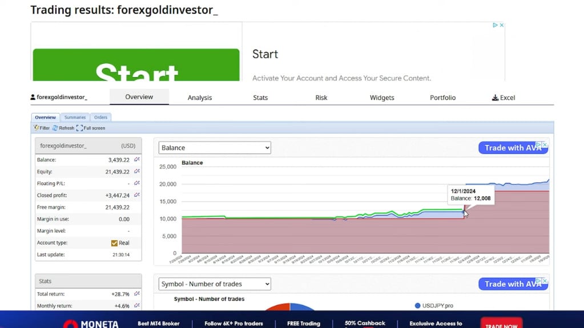Close the top banner ad with X

coord(502,25)
